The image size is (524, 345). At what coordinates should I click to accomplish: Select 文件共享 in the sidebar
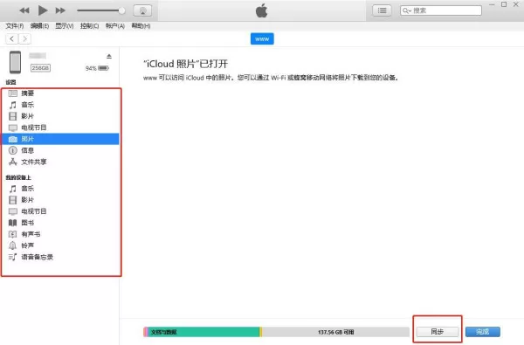[60, 162]
